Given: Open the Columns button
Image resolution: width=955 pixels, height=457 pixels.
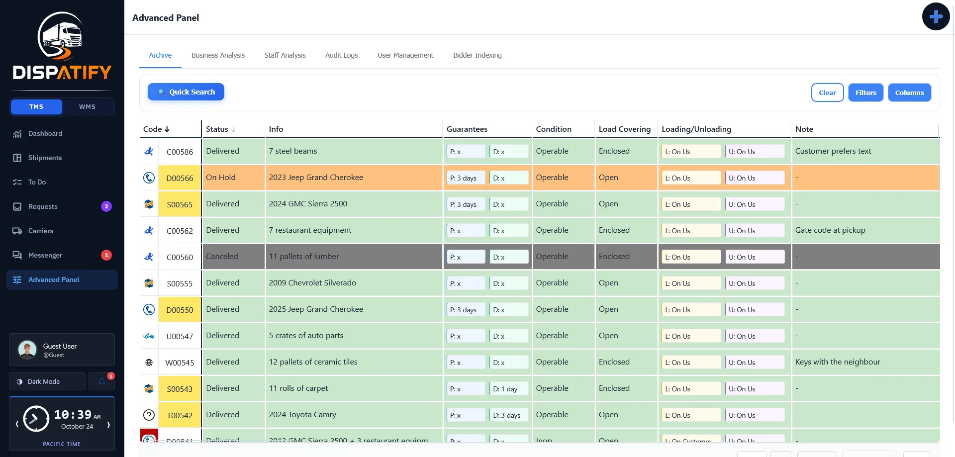Looking at the screenshot, I should [909, 92].
